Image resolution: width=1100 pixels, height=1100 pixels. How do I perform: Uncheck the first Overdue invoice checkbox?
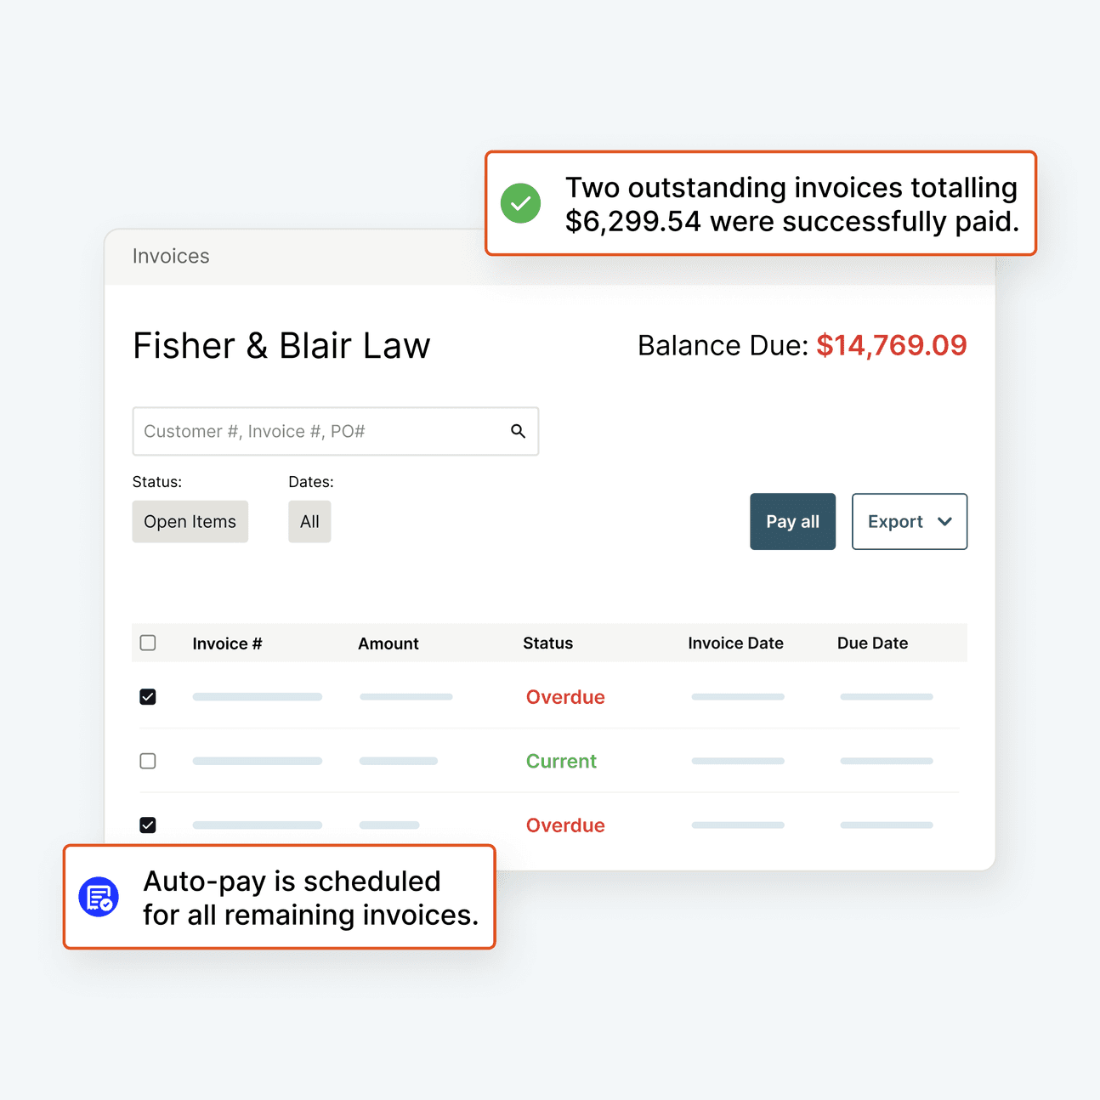click(148, 697)
